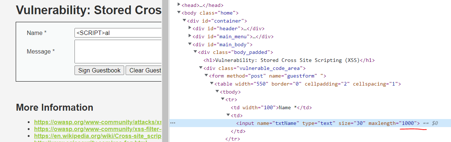Expand the div id="main_menu" node
This screenshot has height=142, width=451.
pyautogui.click(x=190, y=36)
